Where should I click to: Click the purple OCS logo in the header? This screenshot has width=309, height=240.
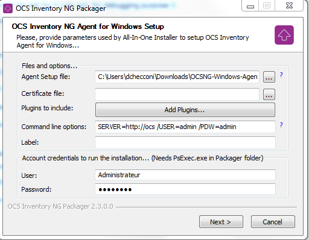pos(284,35)
